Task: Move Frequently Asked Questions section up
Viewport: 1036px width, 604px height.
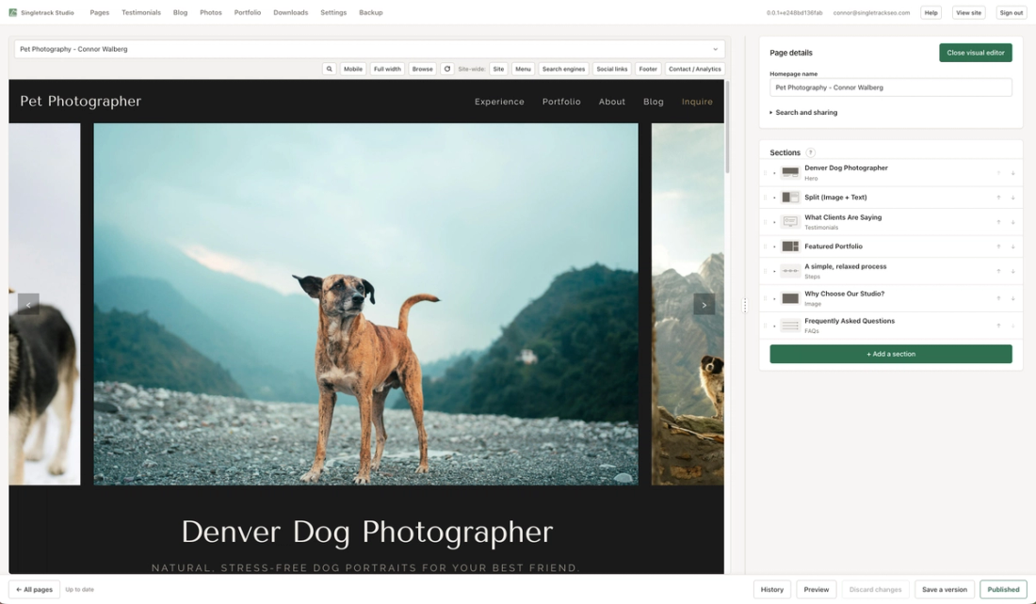Action: tap(998, 326)
